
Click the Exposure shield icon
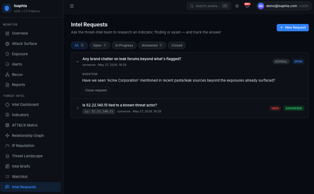pos(7,54)
